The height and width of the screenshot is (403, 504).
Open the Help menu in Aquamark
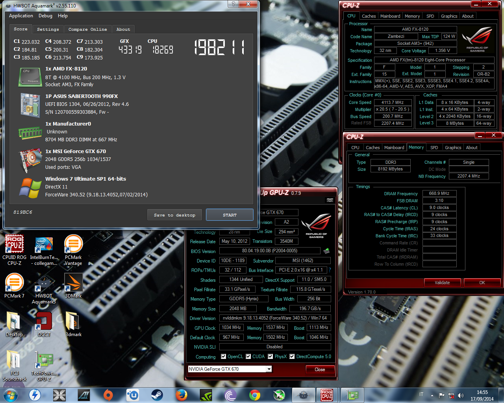63,16
